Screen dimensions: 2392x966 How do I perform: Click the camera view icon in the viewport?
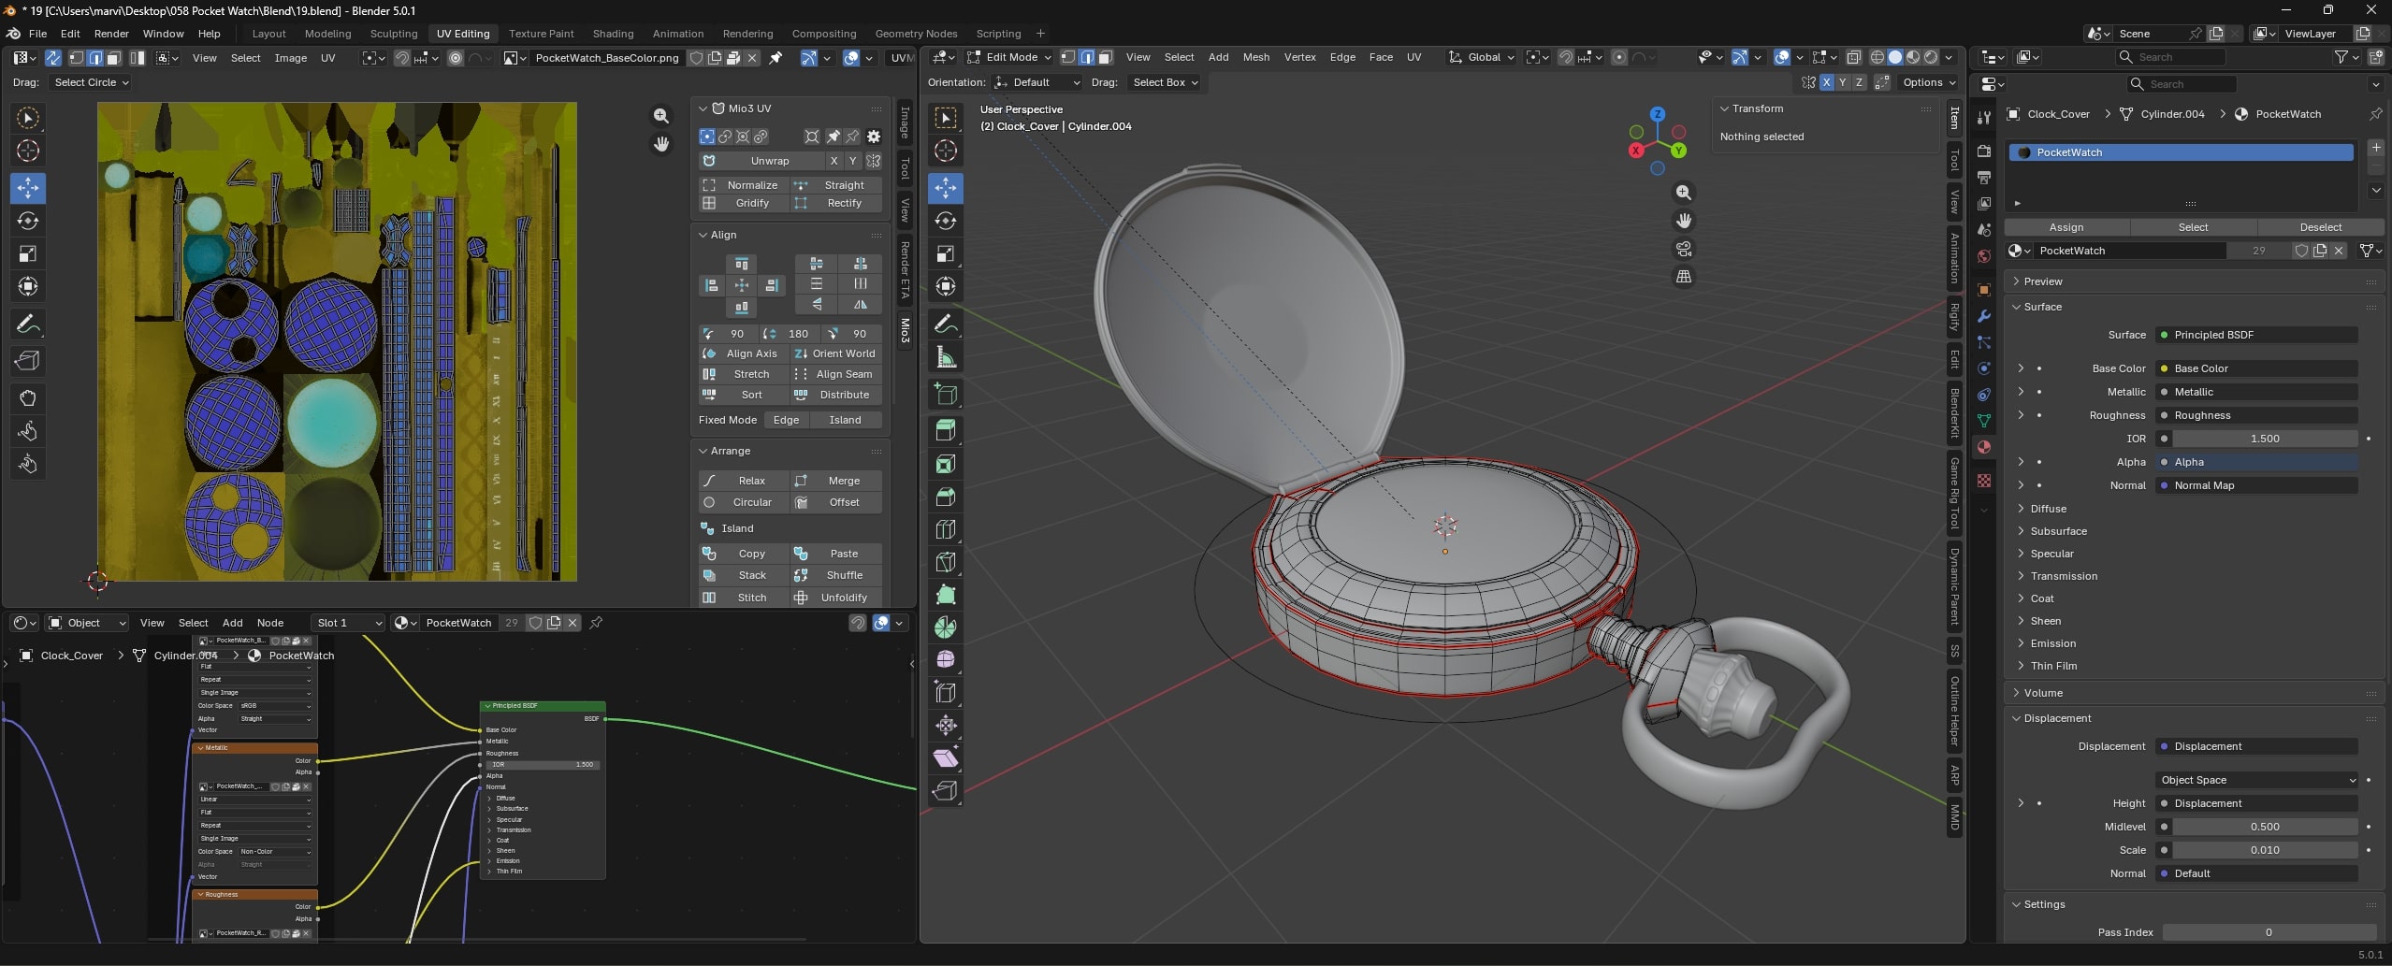click(1684, 249)
